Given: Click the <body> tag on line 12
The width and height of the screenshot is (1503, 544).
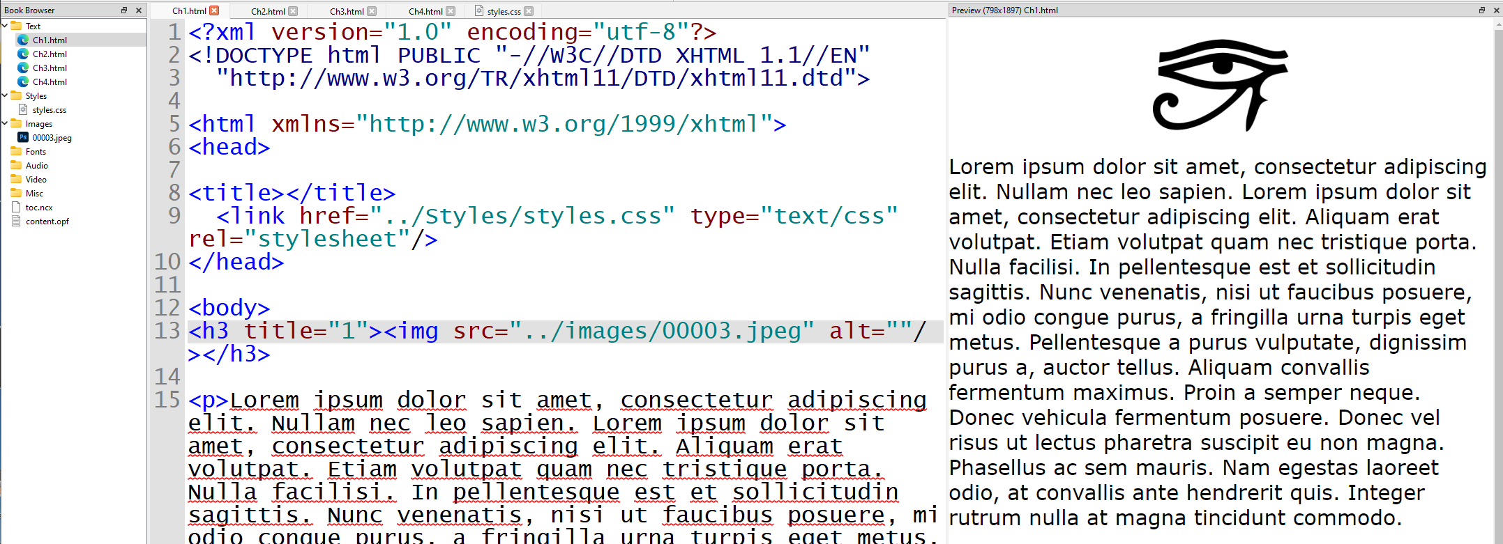Looking at the screenshot, I should click(229, 308).
